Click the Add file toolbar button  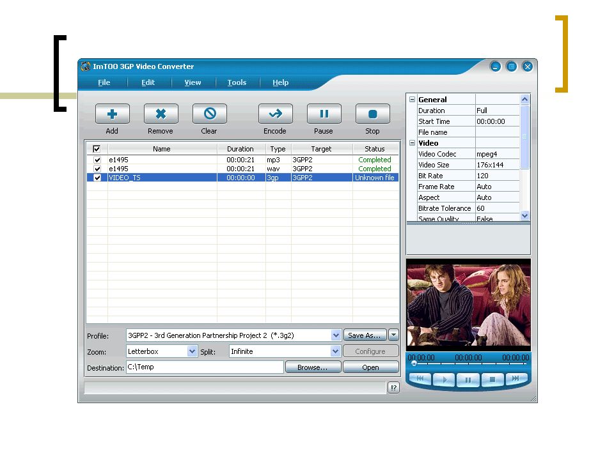click(113, 114)
